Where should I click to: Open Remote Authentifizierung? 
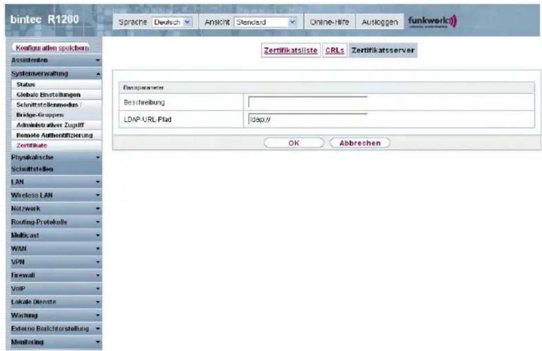click(x=57, y=135)
